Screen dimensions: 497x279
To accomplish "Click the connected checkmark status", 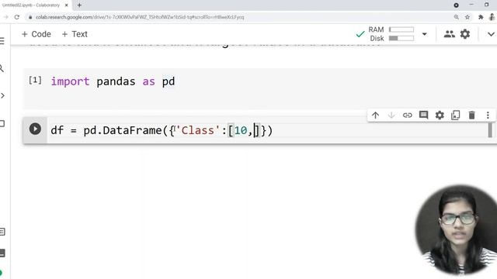I will click(x=360, y=34).
